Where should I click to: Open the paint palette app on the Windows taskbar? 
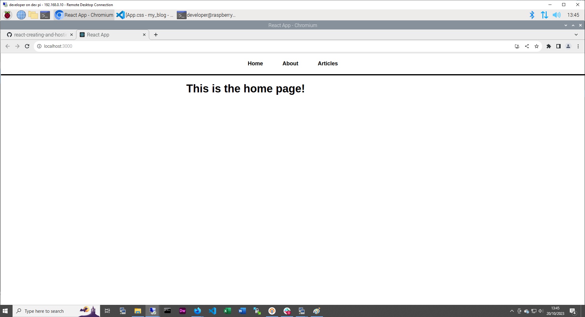317,311
